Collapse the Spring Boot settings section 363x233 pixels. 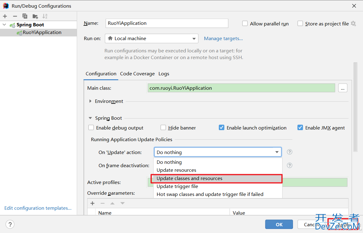(90, 118)
